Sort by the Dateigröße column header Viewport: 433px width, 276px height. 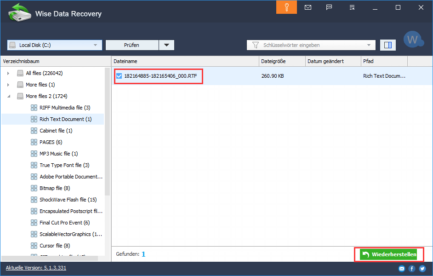click(281, 61)
